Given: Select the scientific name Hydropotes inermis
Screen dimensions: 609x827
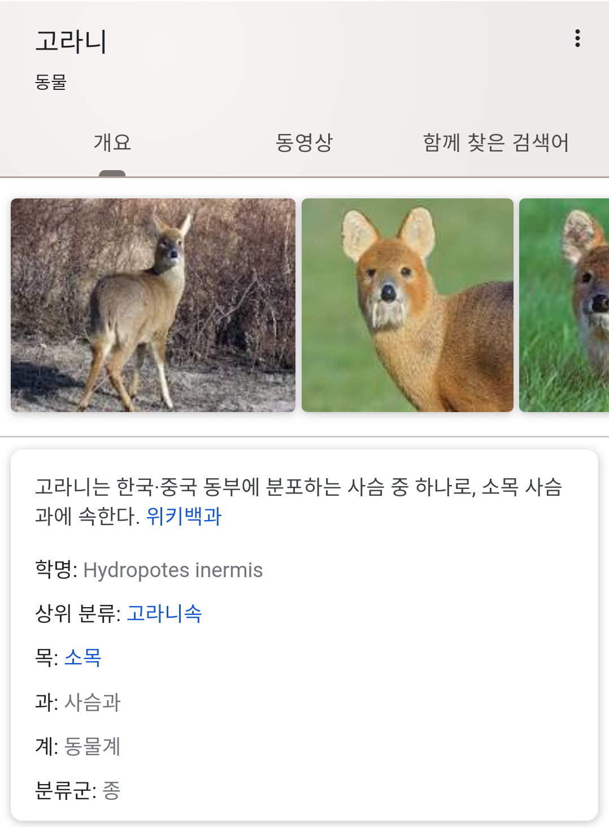Looking at the screenshot, I should [173, 570].
